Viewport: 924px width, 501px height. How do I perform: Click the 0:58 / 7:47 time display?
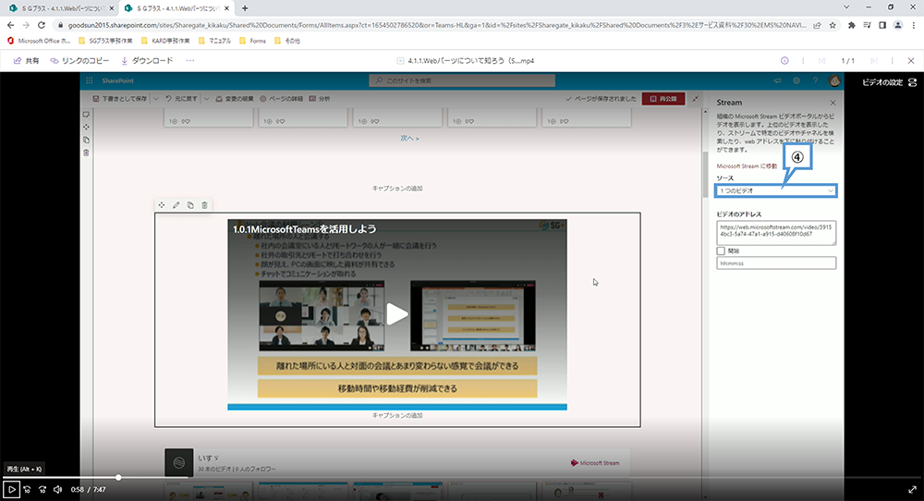(x=89, y=489)
